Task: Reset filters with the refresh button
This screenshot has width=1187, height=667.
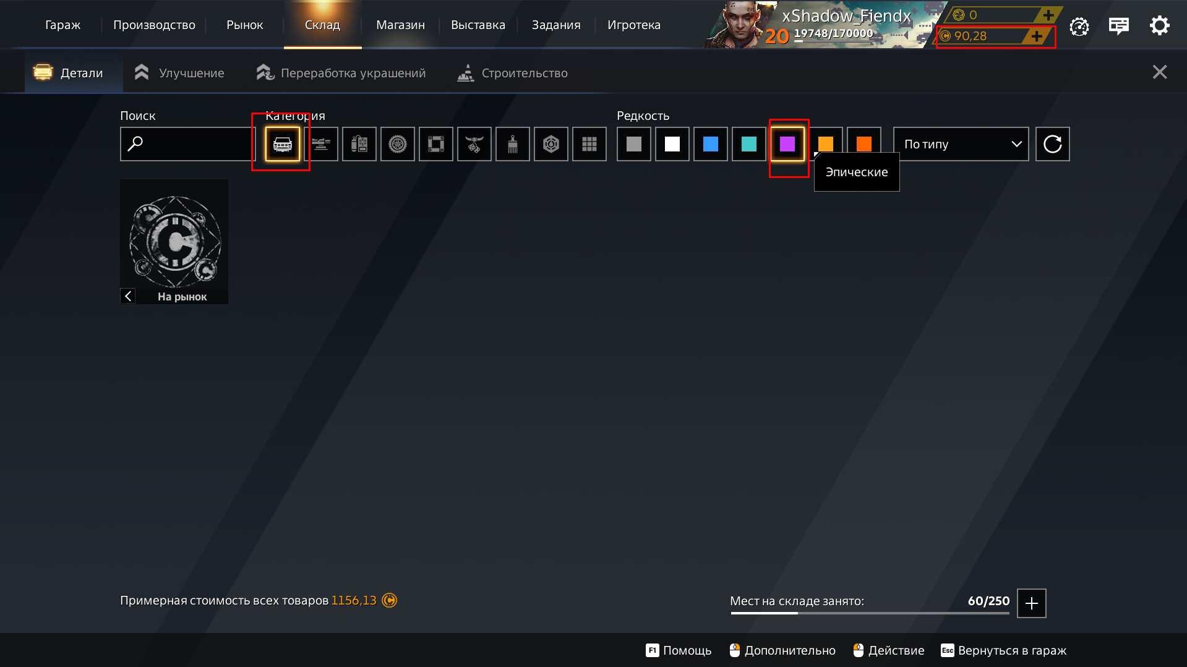Action: point(1053,144)
